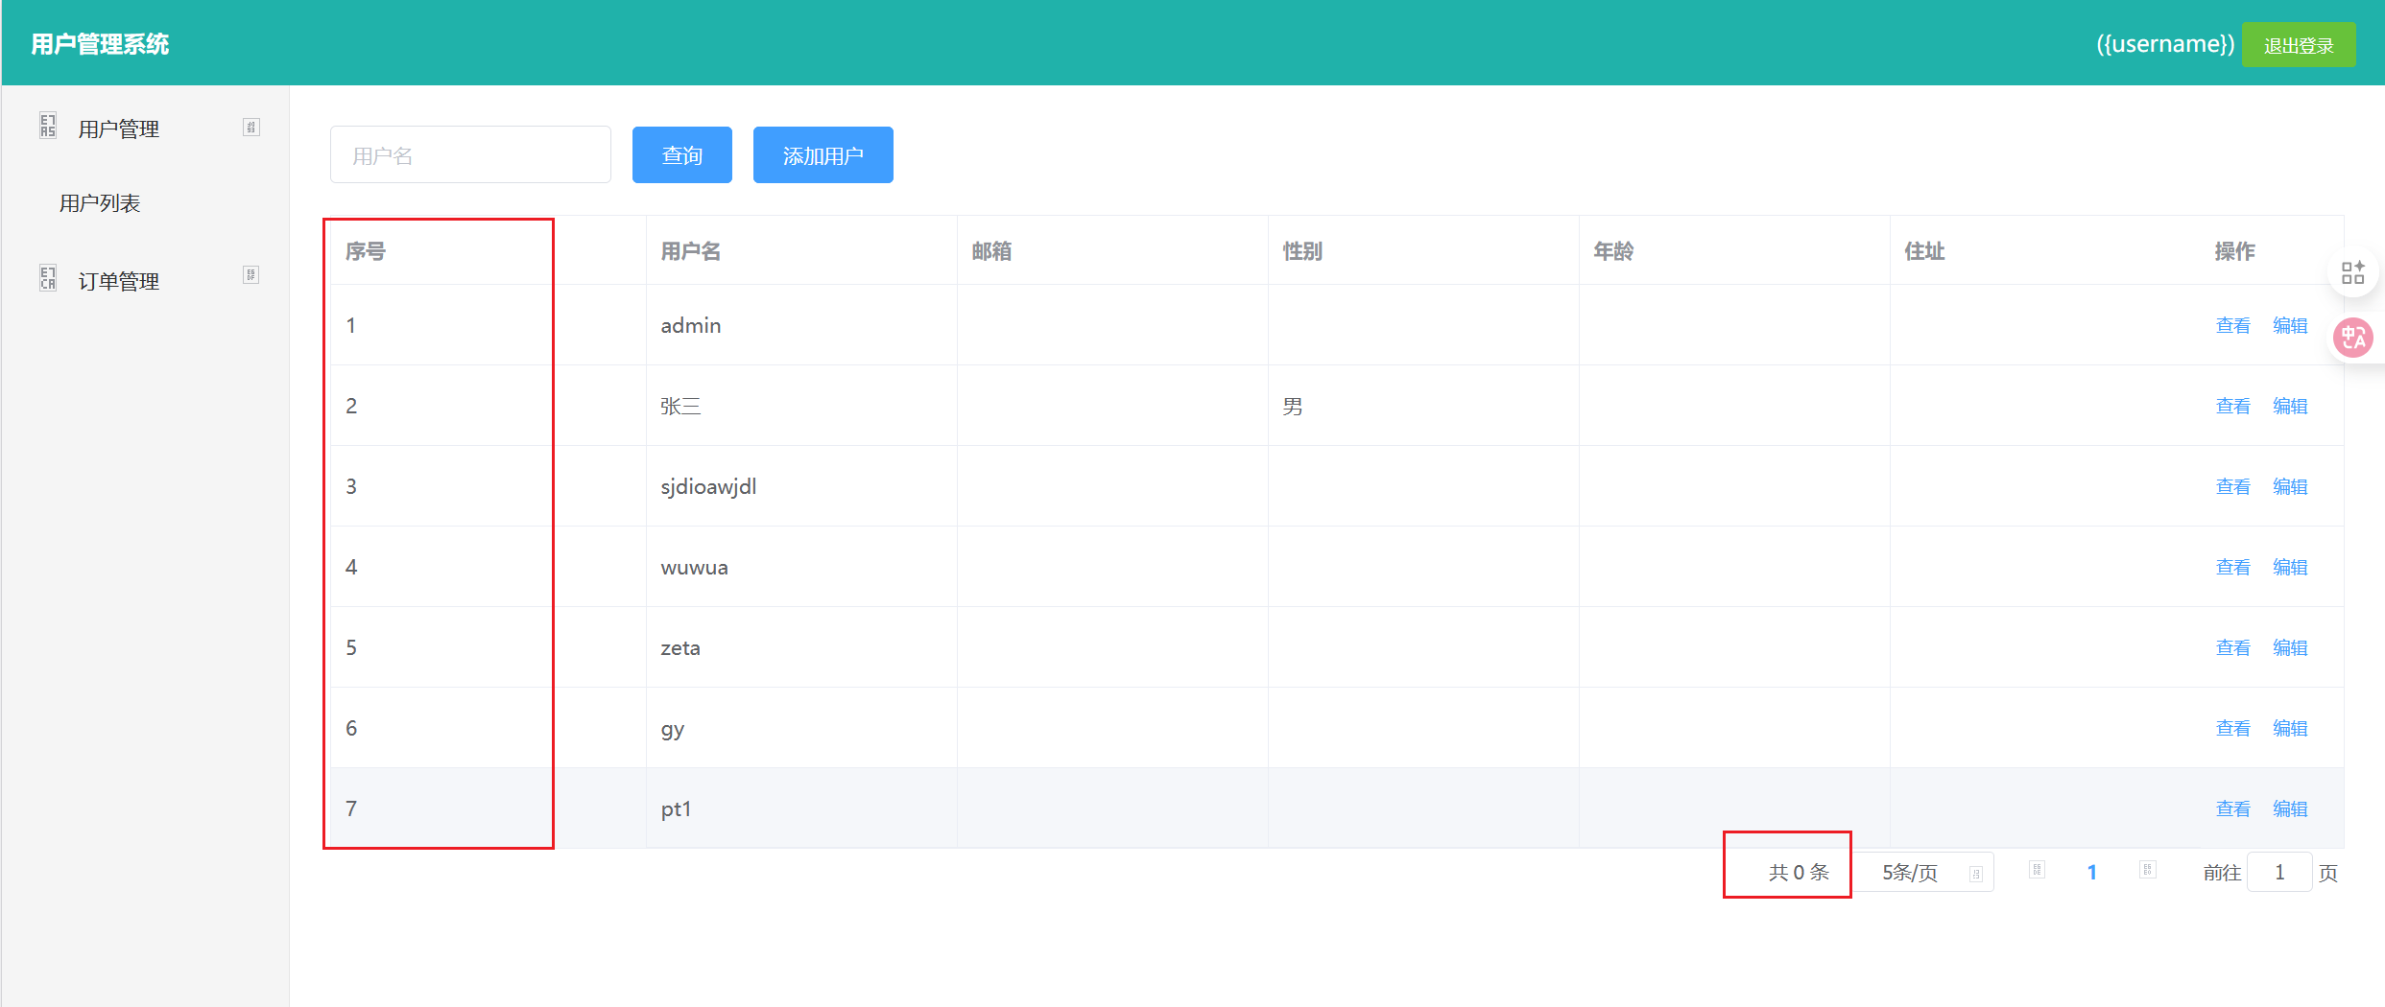This screenshot has height=1007, width=2385.
Task: View details for the admin user
Action: click(x=2232, y=326)
